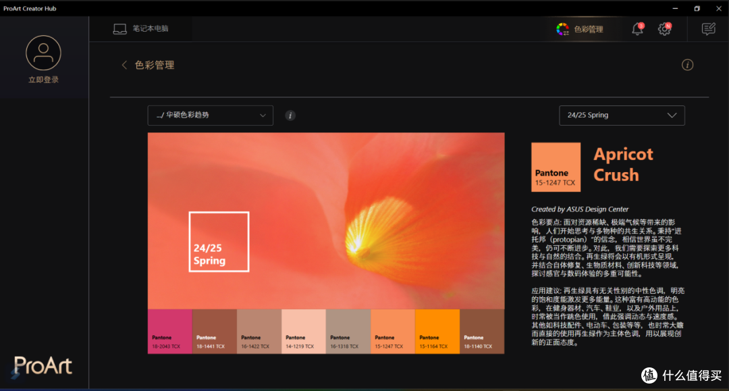Click the color wheel icon
The width and height of the screenshot is (729, 391).
(x=562, y=29)
